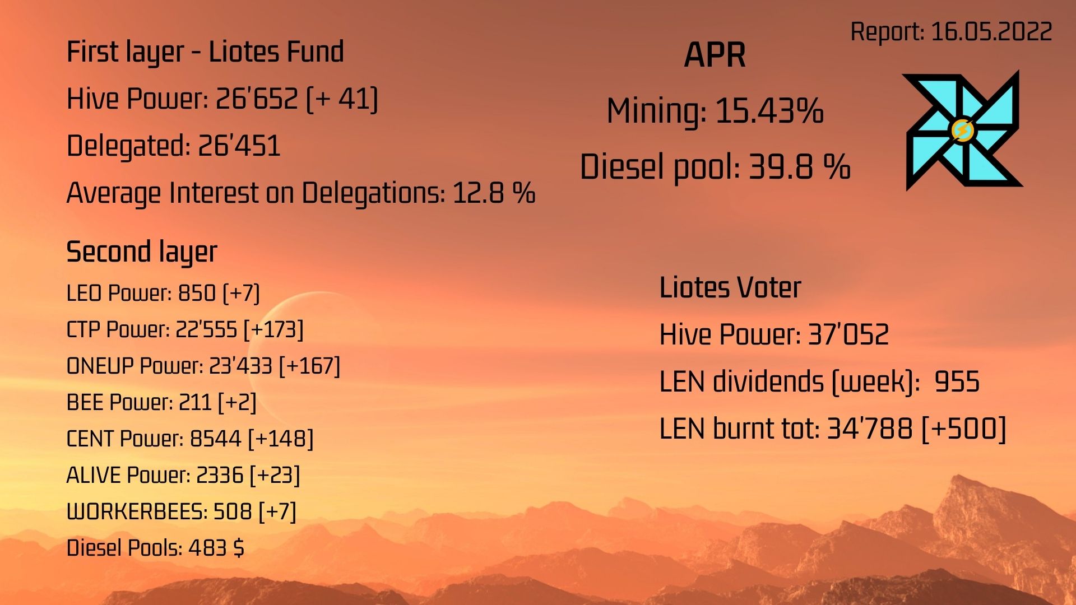The height and width of the screenshot is (605, 1076).
Task: Click CTP Power 22'555 entry
Action: click(185, 329)
